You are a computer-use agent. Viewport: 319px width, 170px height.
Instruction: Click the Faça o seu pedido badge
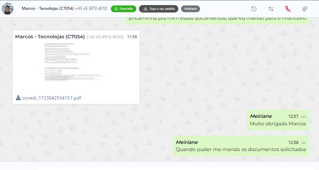coord(158,9)
